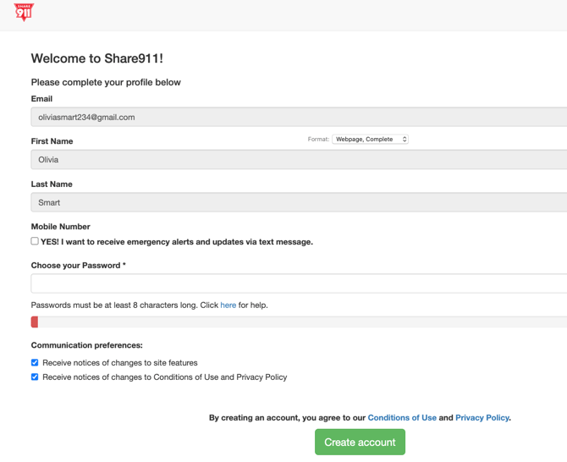The image size is (567, 462).
Task: Select the Last Name field containing Smart
Action: point(296,203)
